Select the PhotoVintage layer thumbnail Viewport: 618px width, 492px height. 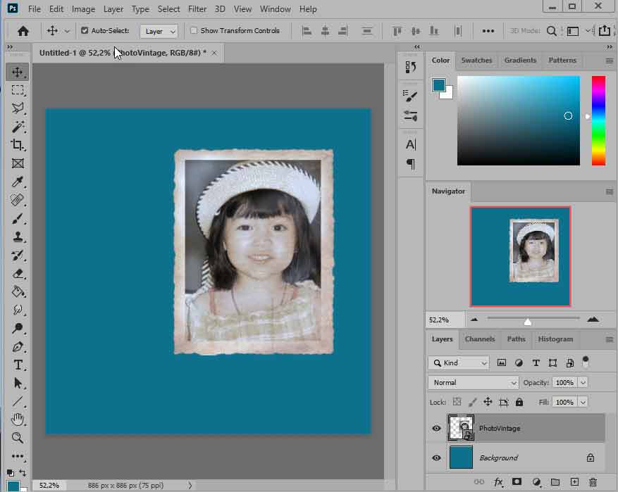(461, 428)
